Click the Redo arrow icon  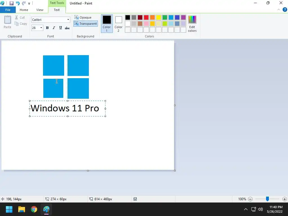point(24,3)
